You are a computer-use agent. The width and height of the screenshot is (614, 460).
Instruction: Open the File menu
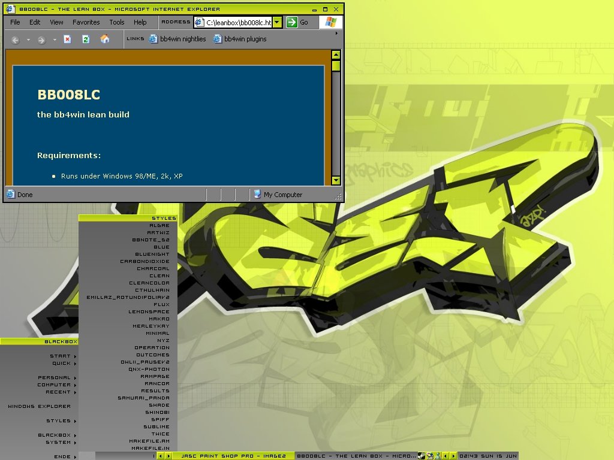tap(15, 22)
